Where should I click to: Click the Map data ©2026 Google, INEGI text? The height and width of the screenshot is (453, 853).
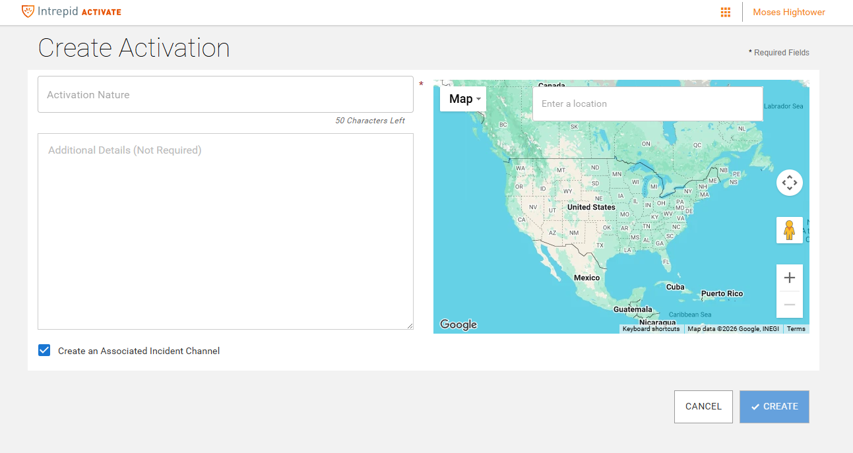[x=733, y=329]
